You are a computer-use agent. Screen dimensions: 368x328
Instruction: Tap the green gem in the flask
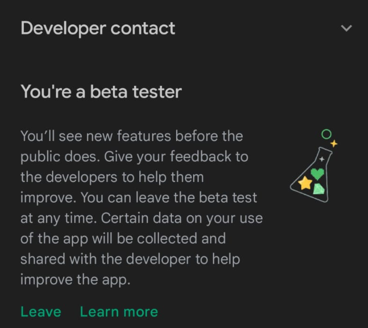click(319, 189)
